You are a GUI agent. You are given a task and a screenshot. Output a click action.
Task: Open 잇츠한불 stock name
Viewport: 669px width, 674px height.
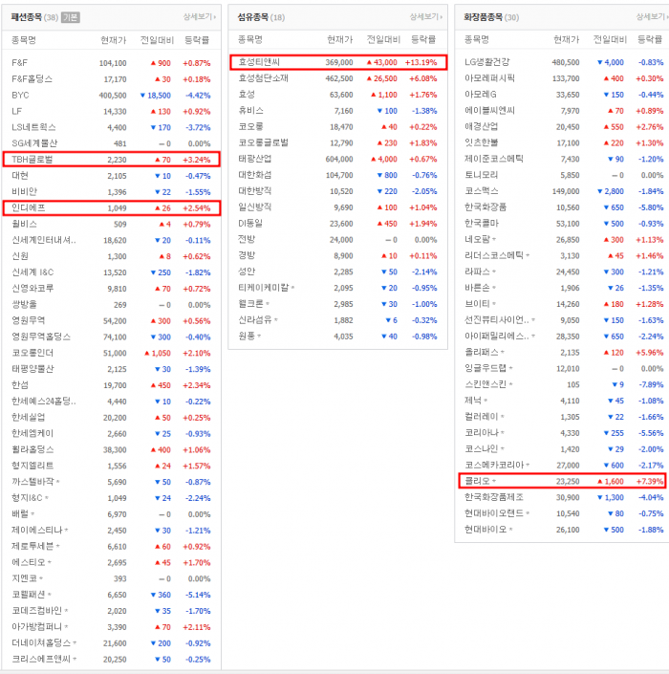click(482, 142)
